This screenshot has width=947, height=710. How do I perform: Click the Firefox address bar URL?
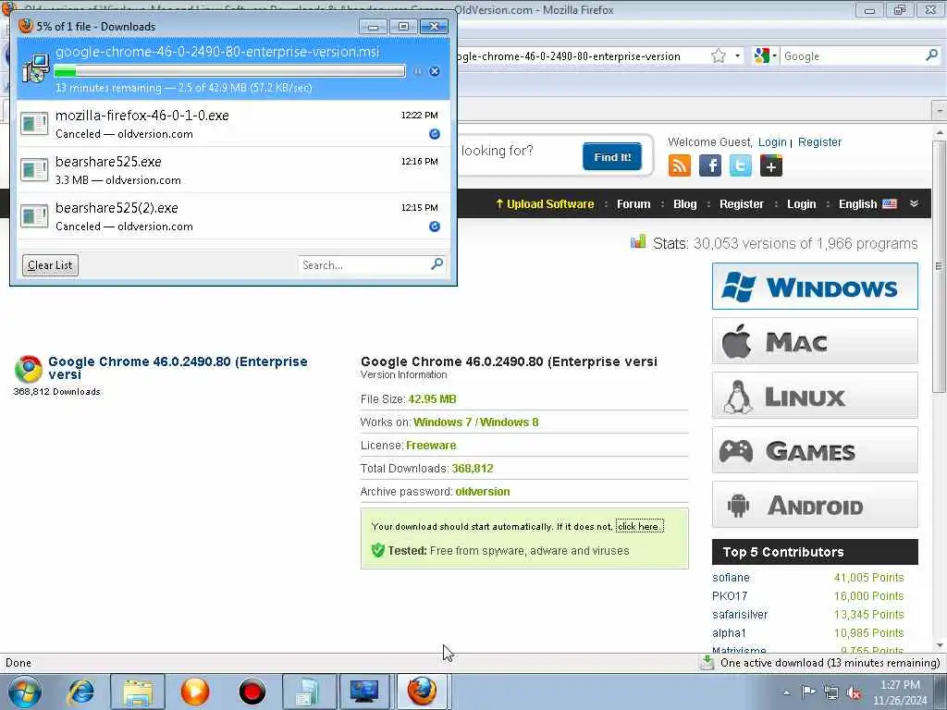click(x=568, y=56)
